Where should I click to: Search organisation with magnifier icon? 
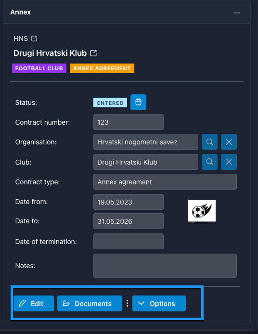(x=210, y=141)
